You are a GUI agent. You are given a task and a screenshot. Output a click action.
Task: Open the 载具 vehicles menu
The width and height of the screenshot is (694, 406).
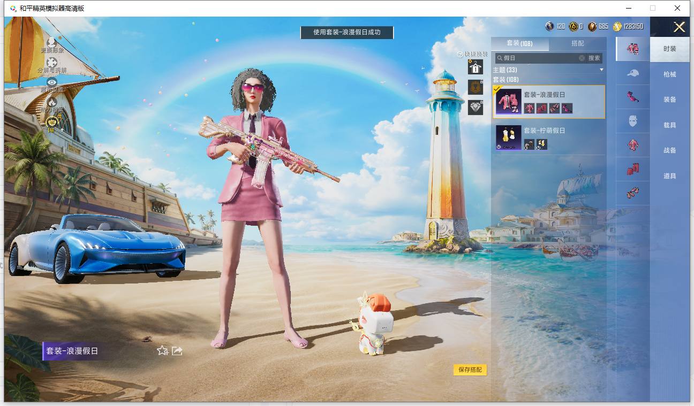coord(670,125)
